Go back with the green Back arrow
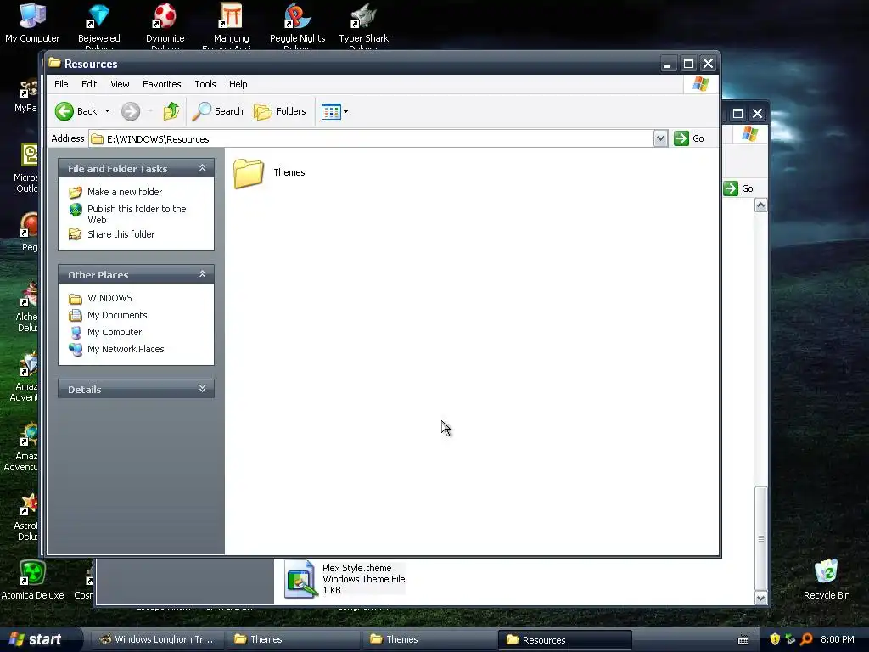This screenshot has height=652, width=869. [x=76, y=111]
